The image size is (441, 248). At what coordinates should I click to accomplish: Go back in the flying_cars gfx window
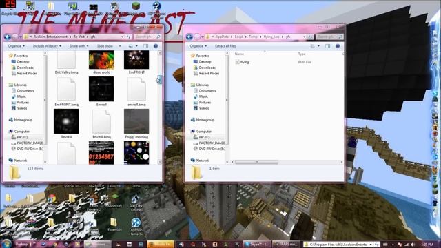(x=189, y=37)
